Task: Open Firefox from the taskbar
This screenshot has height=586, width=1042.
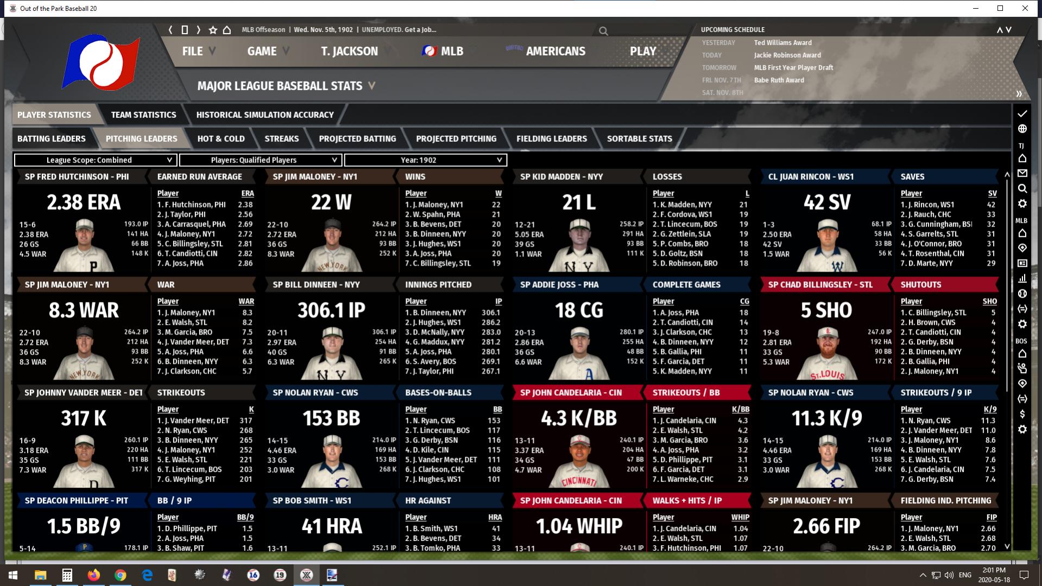Action: pyautogui.click(x=93, y=575)
